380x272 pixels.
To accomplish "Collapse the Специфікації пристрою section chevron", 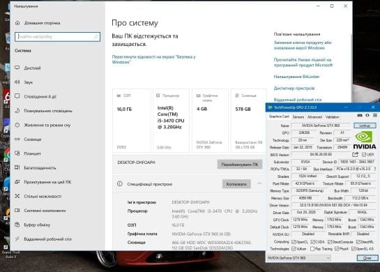I will 259,183.
